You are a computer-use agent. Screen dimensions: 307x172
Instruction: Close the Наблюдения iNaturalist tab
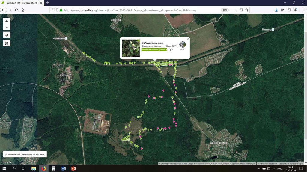pyautogui.click(x=41, y=3)
